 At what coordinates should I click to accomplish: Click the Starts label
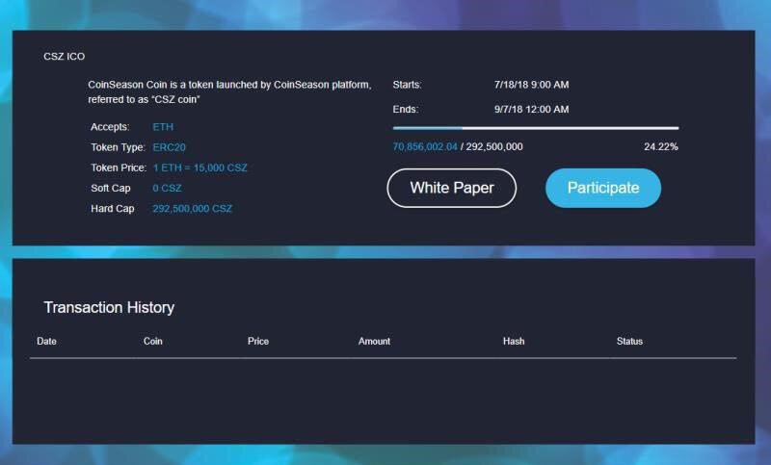[407, 85]
